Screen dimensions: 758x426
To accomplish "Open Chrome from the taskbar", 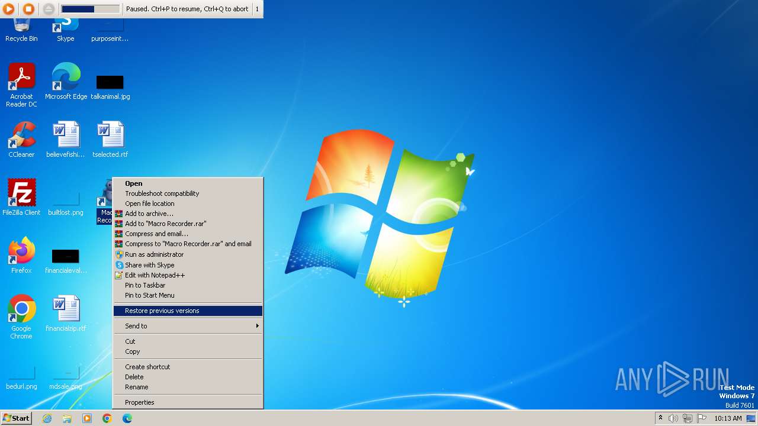I will click(107, 418).
